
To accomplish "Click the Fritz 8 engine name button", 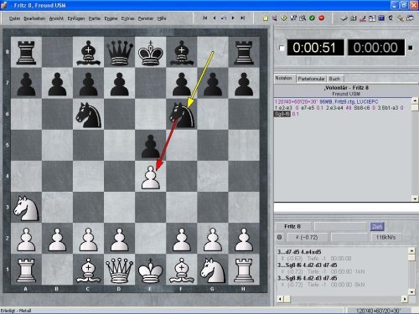I will (x=293, y=226).
